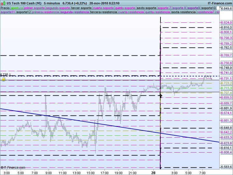Click the 13:00 time axis label

point(77,173)
